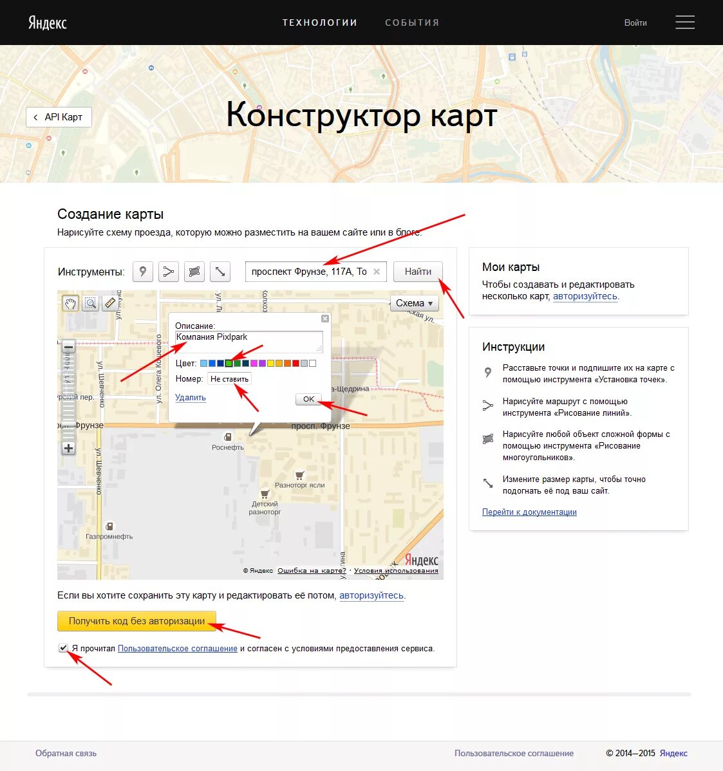Viewport: 723px width, 771px height.
Task: Clear the address search field with X
Action: coord(376,272)
